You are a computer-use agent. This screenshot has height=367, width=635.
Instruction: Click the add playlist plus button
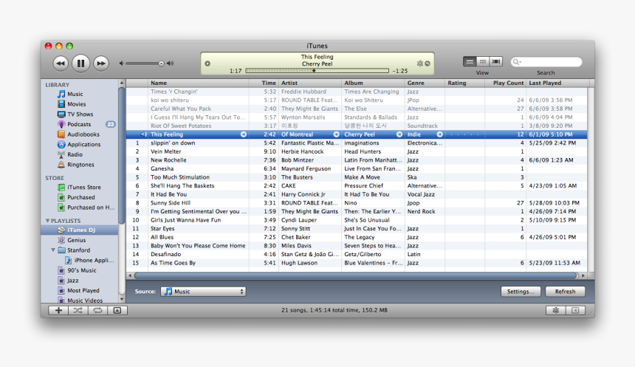tap(58, 310)
